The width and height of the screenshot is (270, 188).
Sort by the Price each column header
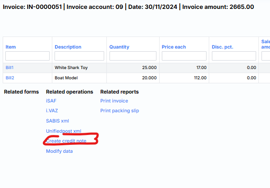coord(174,47)
